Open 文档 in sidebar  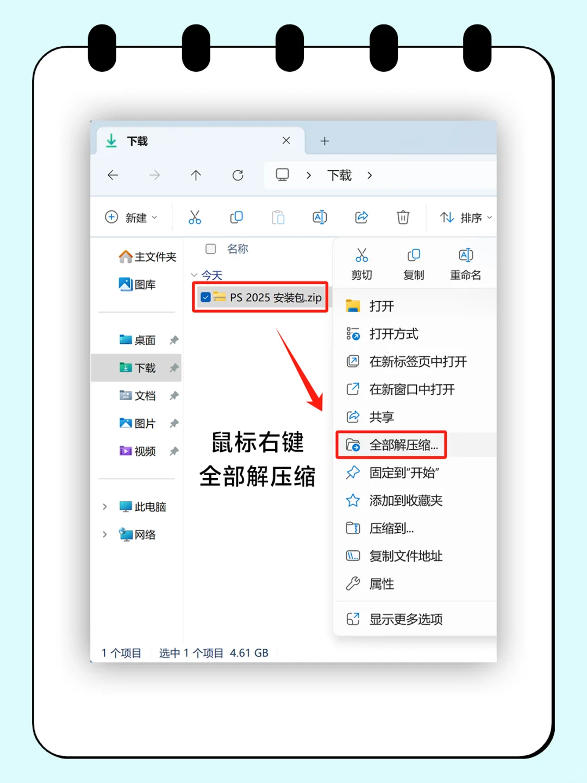coord(138,396)
